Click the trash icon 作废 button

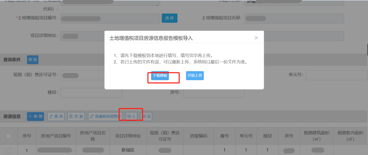(76, 116)
